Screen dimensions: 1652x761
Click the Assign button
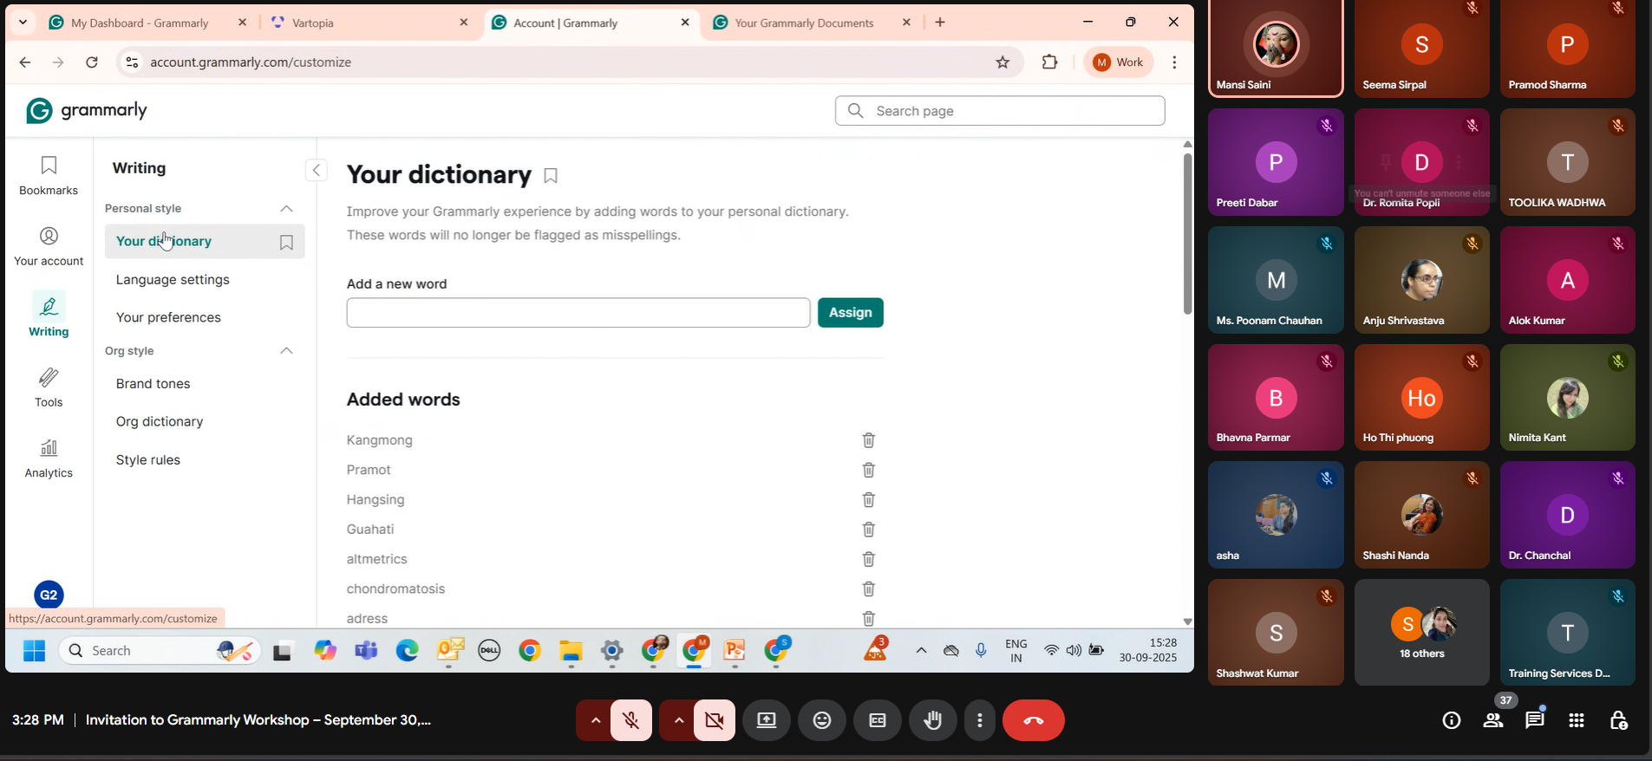850,313
